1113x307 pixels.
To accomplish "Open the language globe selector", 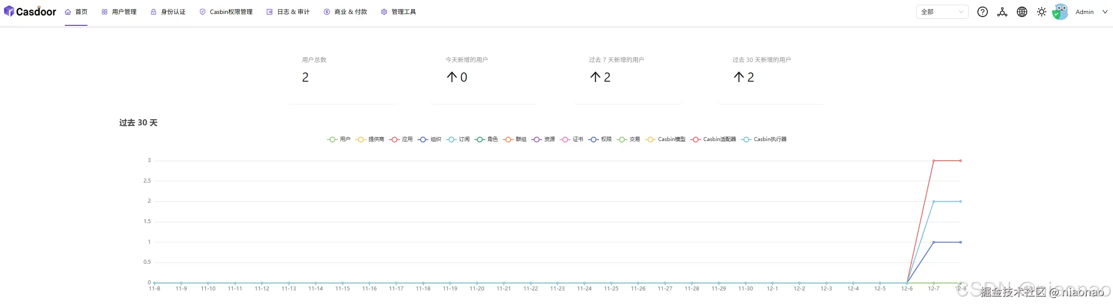I will 1022,12.
